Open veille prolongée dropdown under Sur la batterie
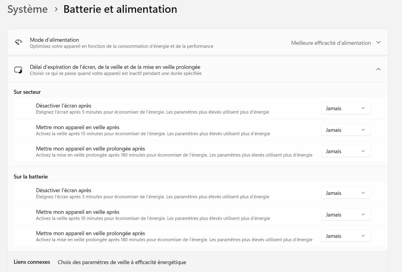Screen dimensions: 402x272 coord(346,236)
